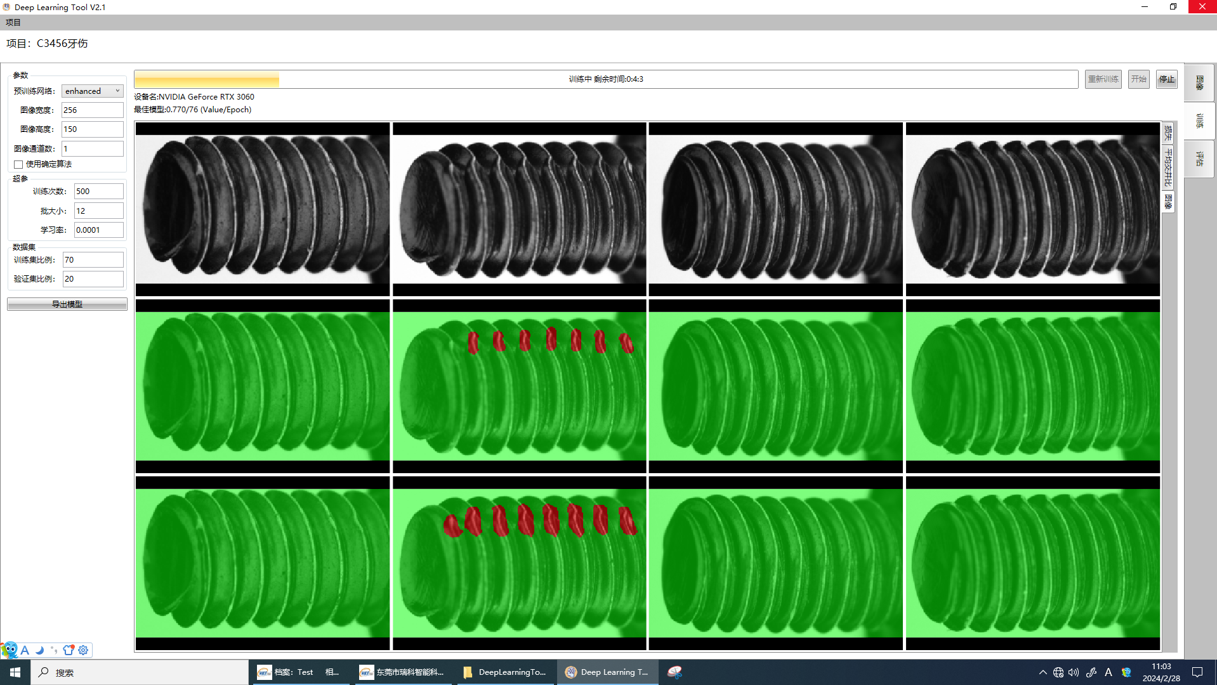Click the 学习率 input field
This screenshot has width=1217, height=685.
[x=98, y=230]
